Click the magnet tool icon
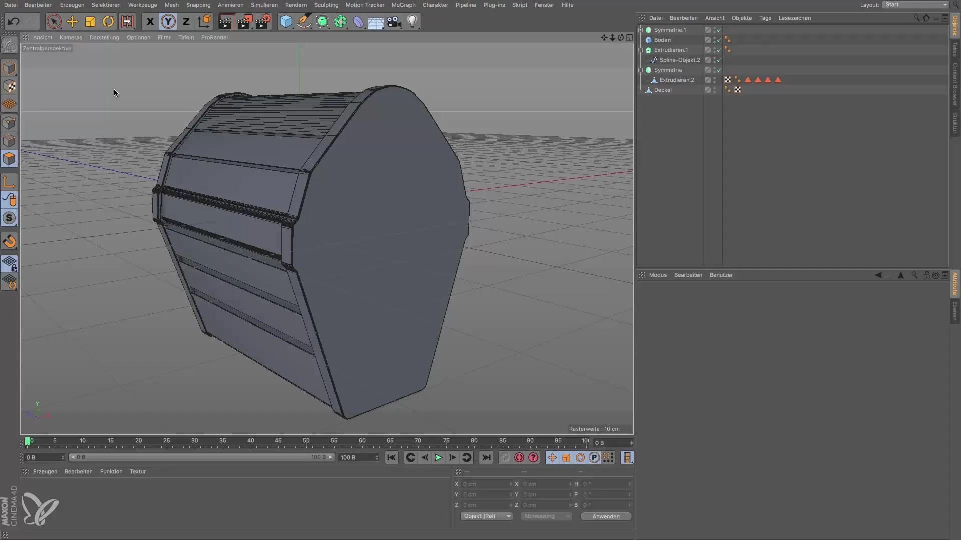 tap(10, 241)
